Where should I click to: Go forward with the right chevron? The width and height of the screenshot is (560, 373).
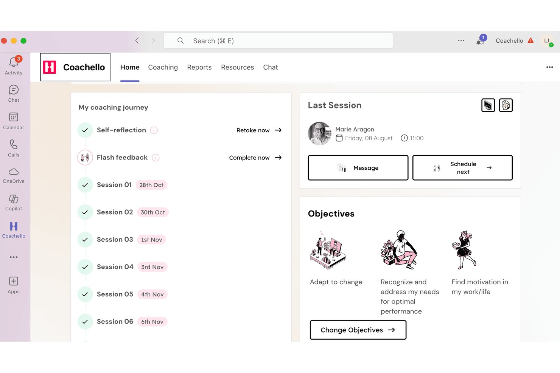pyautogui.click(x=153, y=40)
